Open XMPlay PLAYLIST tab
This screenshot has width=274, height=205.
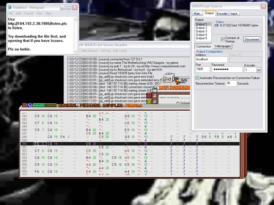(x=38, y=105)
